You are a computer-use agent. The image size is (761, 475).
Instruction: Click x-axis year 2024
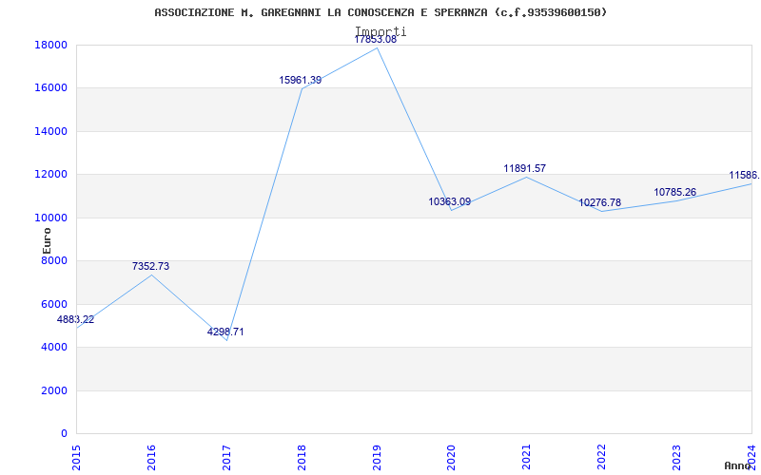point(751,457)
